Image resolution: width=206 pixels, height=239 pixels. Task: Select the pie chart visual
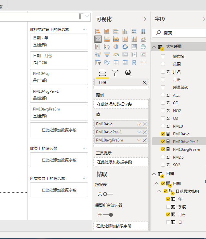tap(116, 47)
